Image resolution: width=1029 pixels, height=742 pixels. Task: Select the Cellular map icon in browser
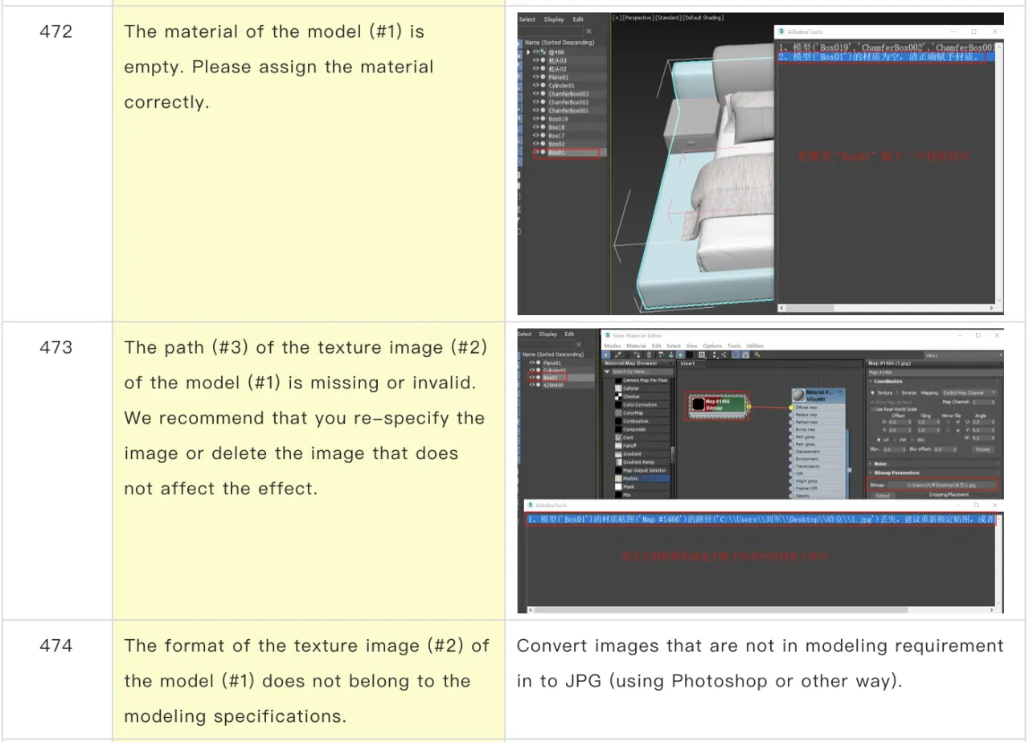point(618,388)
